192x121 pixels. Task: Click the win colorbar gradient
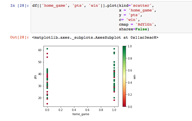pyautogui.click(x=124, y=76)
